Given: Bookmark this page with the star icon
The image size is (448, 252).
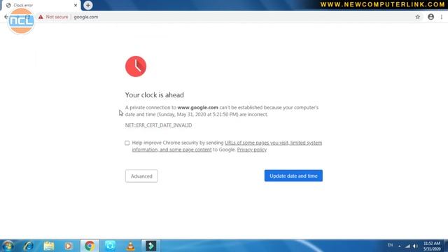Looking at the screenshot, I should click(418, 17).
